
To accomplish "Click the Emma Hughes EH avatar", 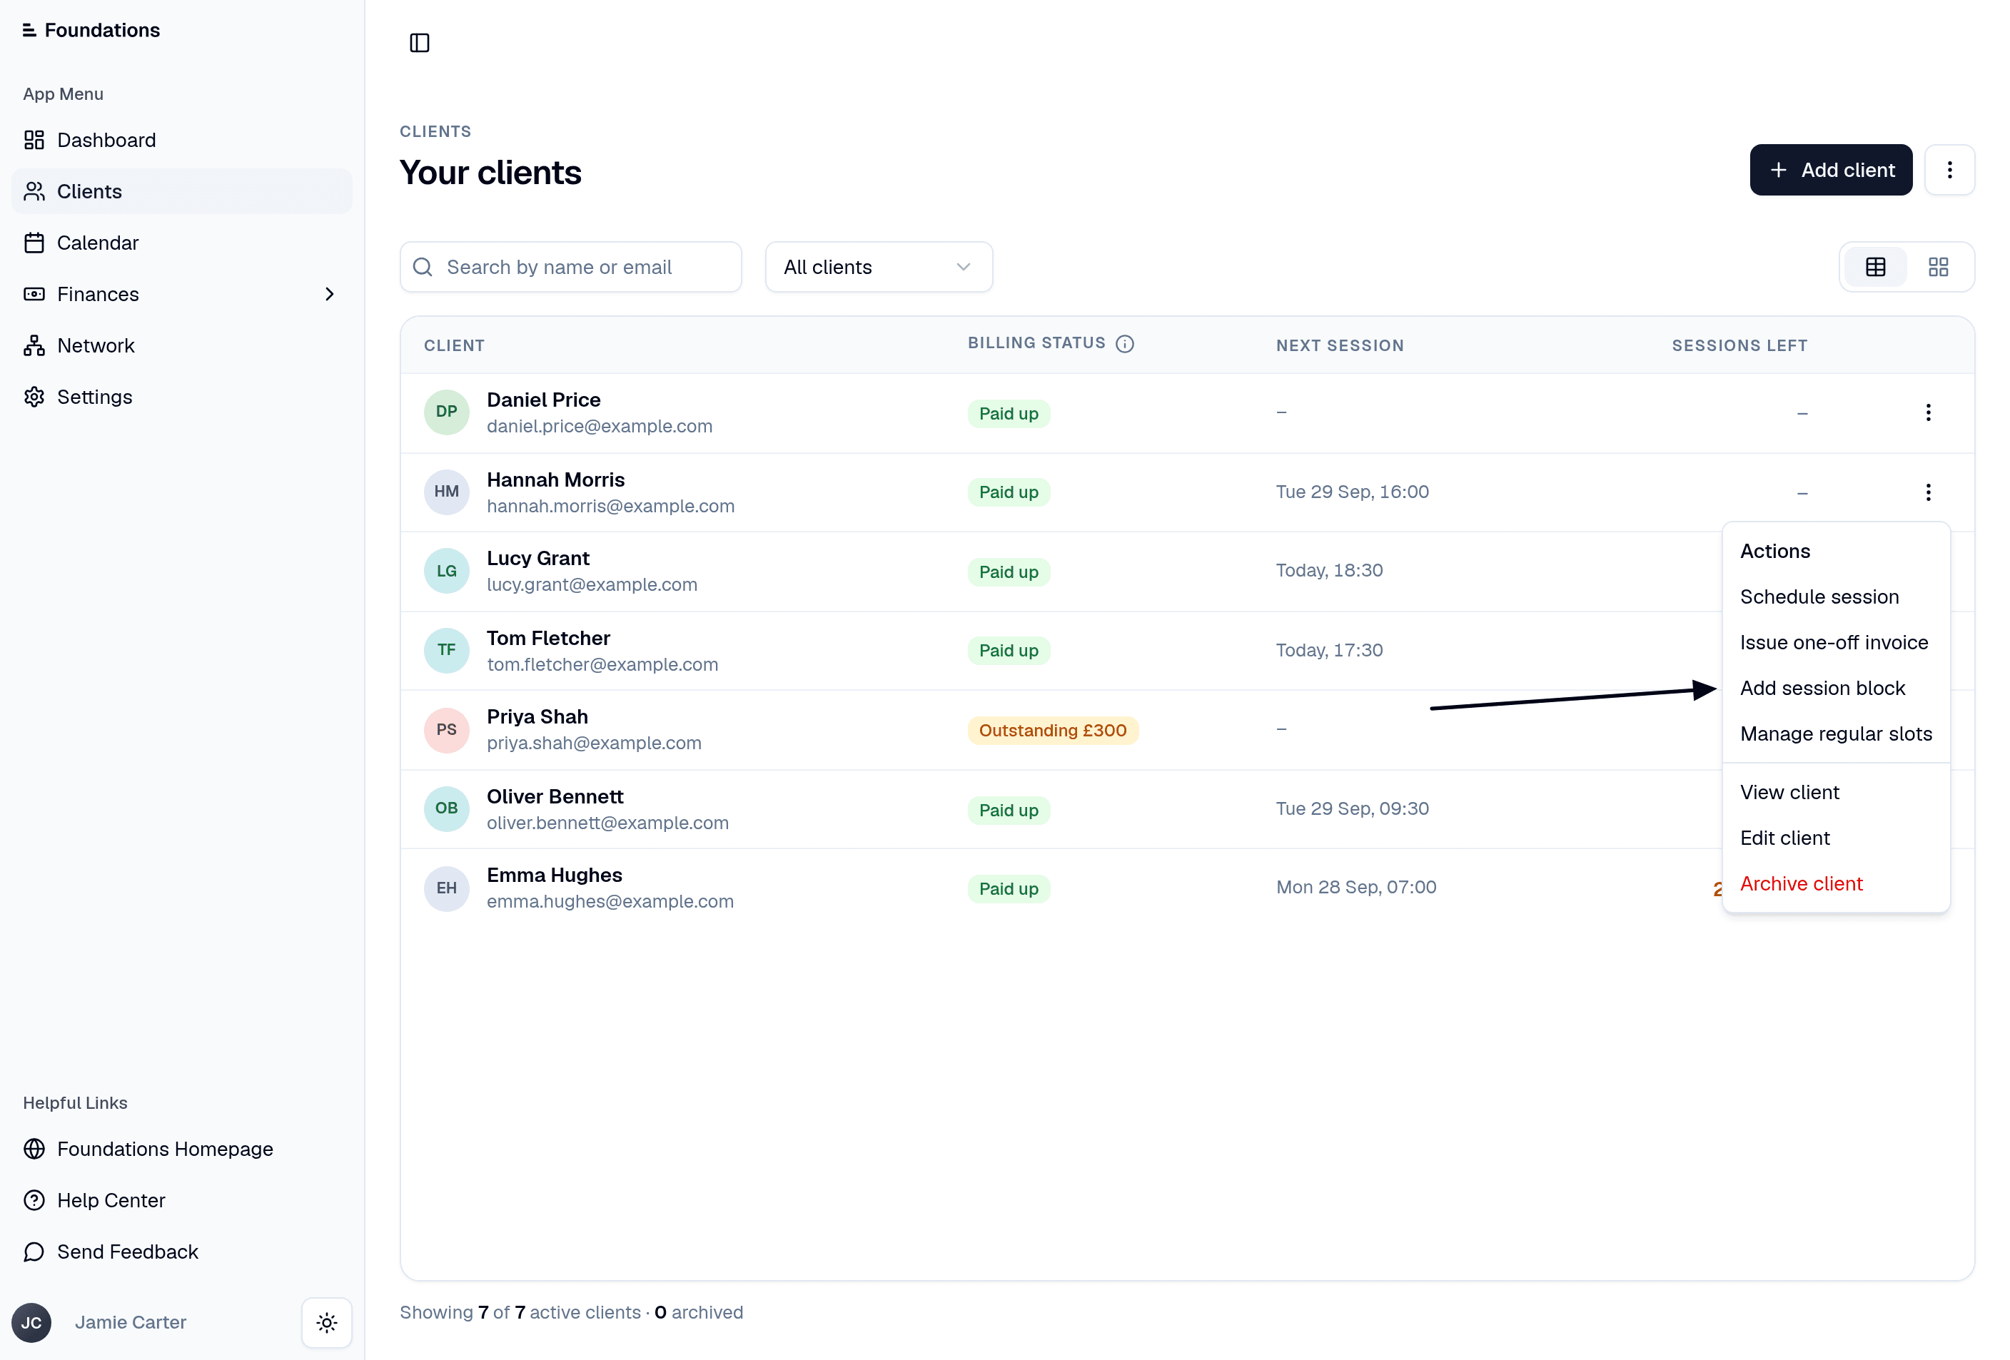I will (446, 888).
